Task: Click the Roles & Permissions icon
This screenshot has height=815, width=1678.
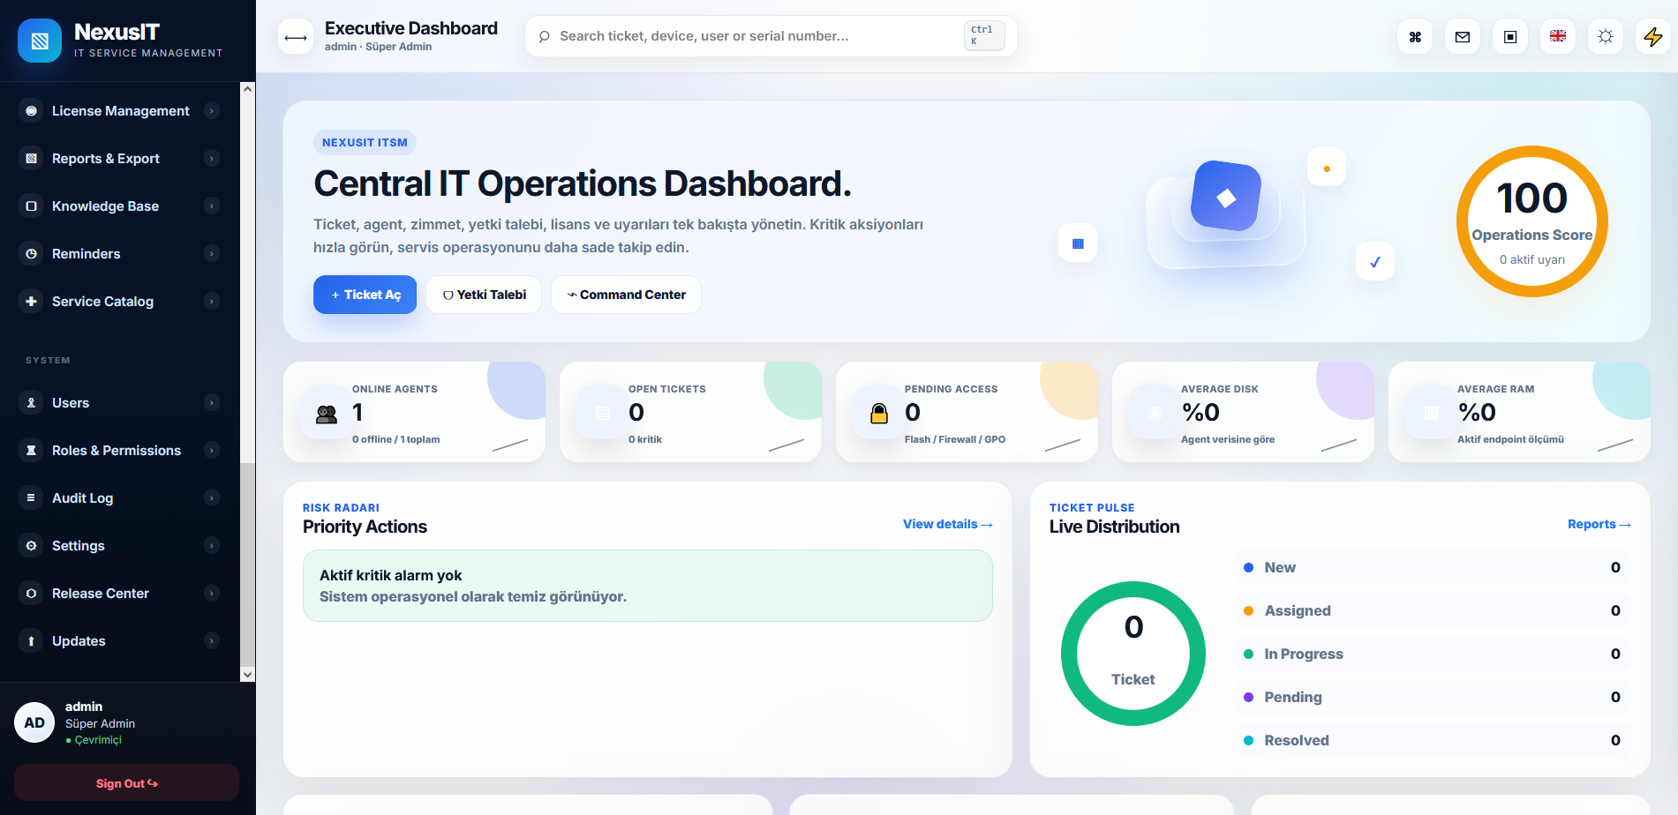Action: (x=31, y=451)
